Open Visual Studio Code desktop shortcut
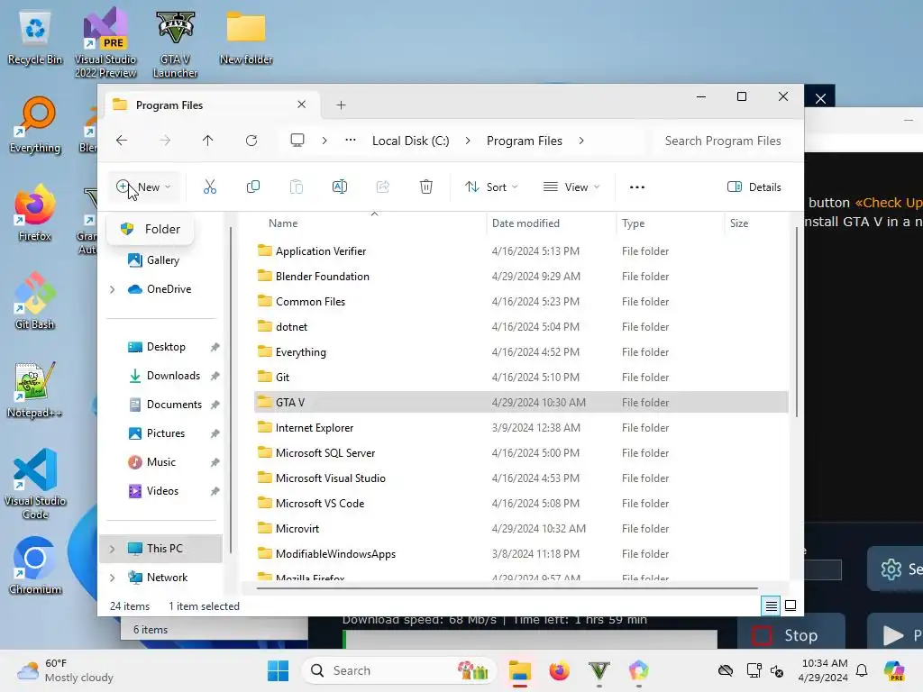The image size is (923, 692). (35, 484)
